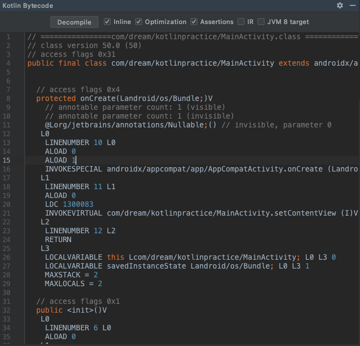Click the L3 label line
This screenshot has width=360, height=346.
(45, 248)
